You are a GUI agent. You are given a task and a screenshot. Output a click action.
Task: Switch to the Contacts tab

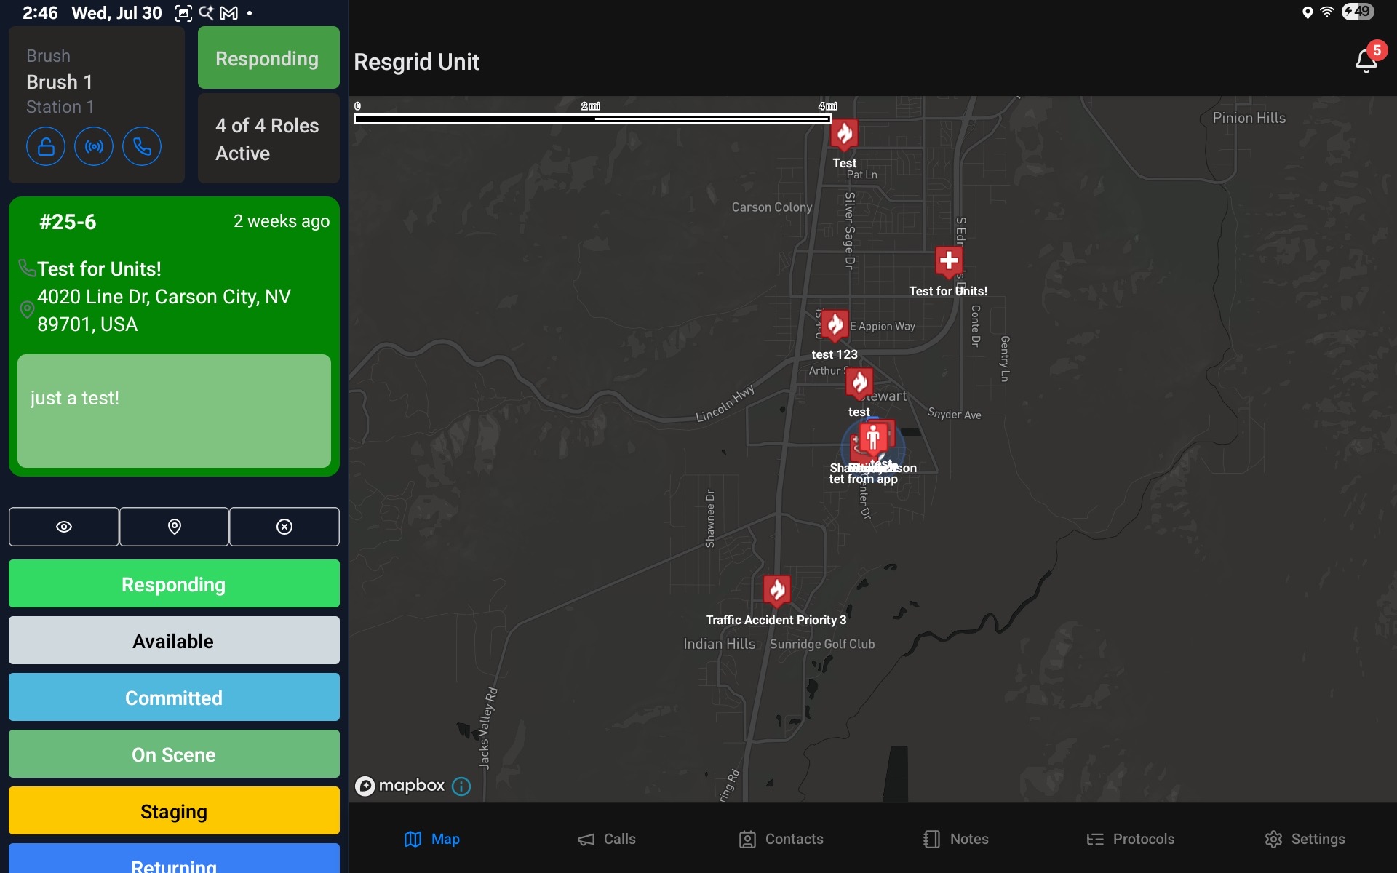coord(781,839)
